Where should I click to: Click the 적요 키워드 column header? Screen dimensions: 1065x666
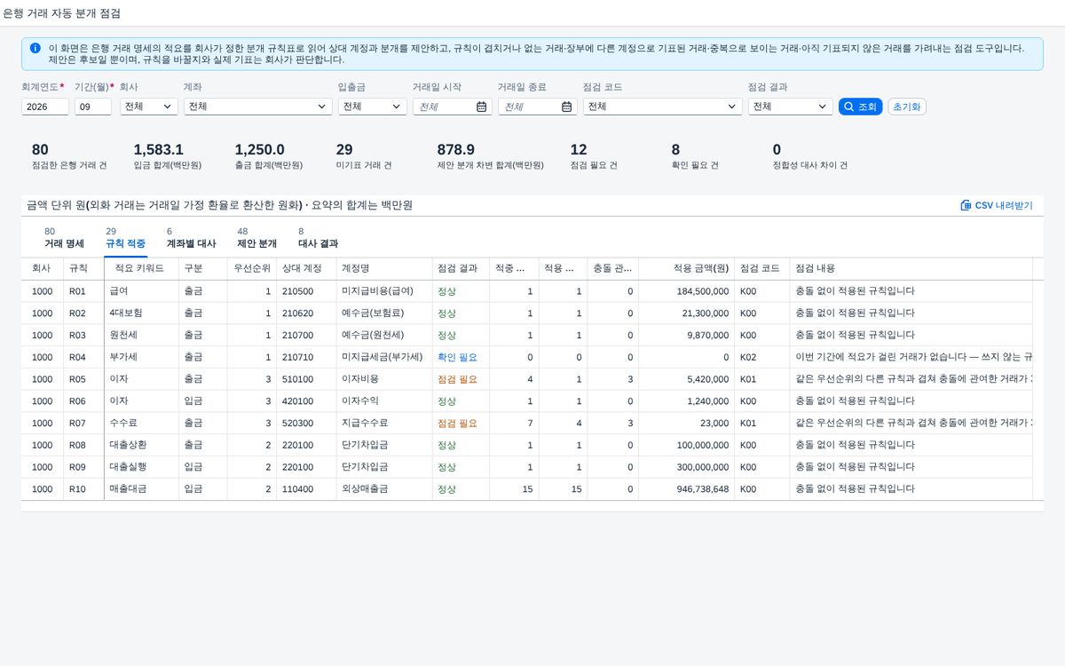click(141, 268)
